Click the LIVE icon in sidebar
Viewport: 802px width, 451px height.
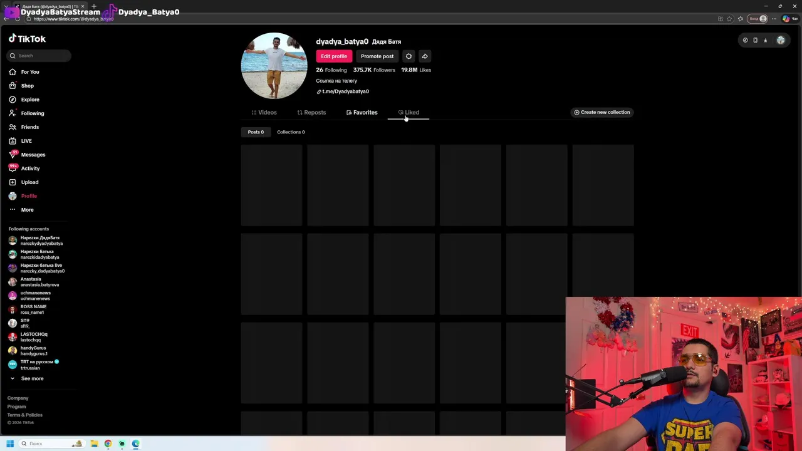13,141
